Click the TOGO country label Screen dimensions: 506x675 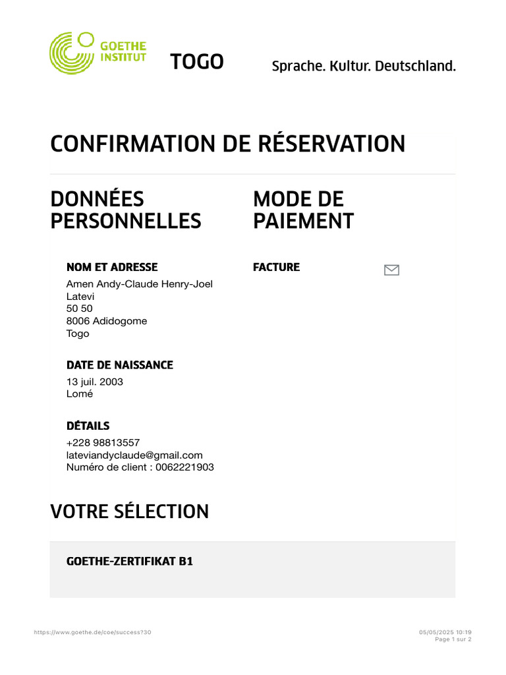pyautogui.click(x=197, y=62)
